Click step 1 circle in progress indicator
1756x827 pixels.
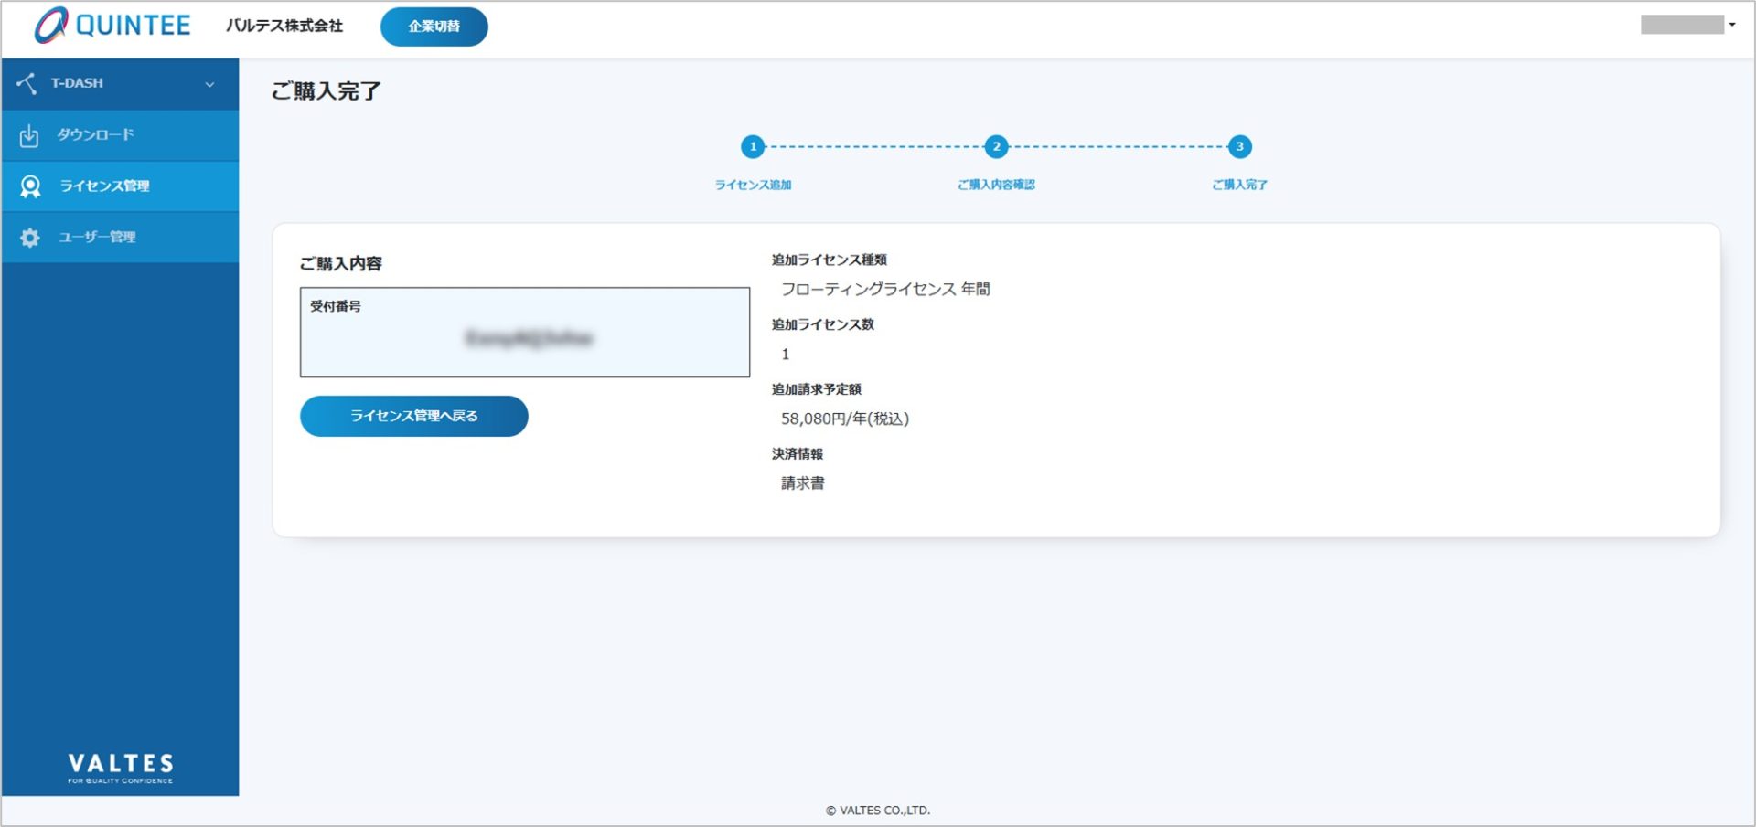click(753, 146)
